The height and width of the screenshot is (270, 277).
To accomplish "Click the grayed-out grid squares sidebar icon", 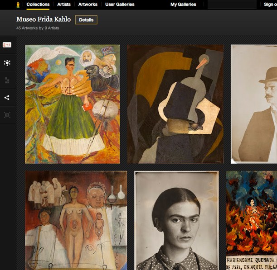I will 7,81.
